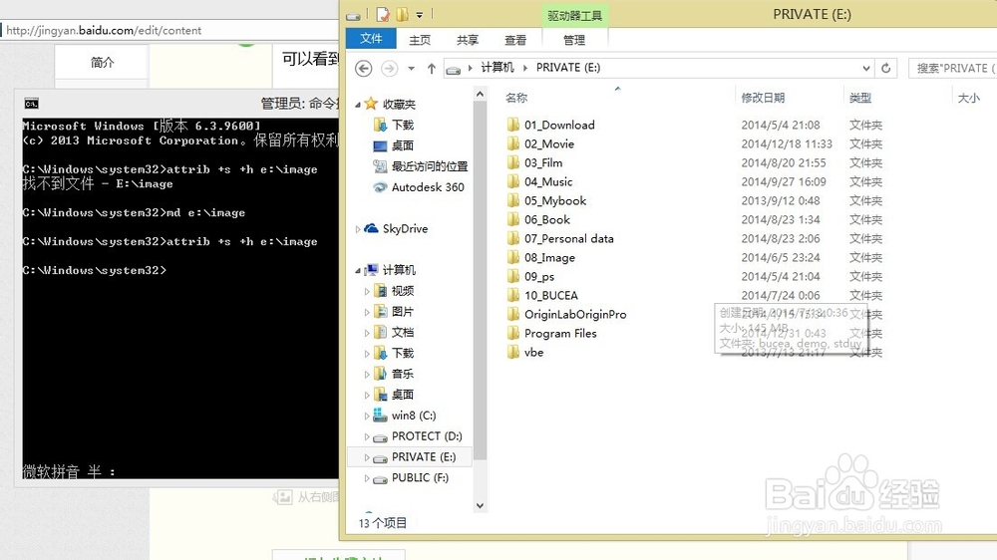Click the command prompt window icon
Image resolution: width=997 pixels, height=560 pixels.
point(31,103)
